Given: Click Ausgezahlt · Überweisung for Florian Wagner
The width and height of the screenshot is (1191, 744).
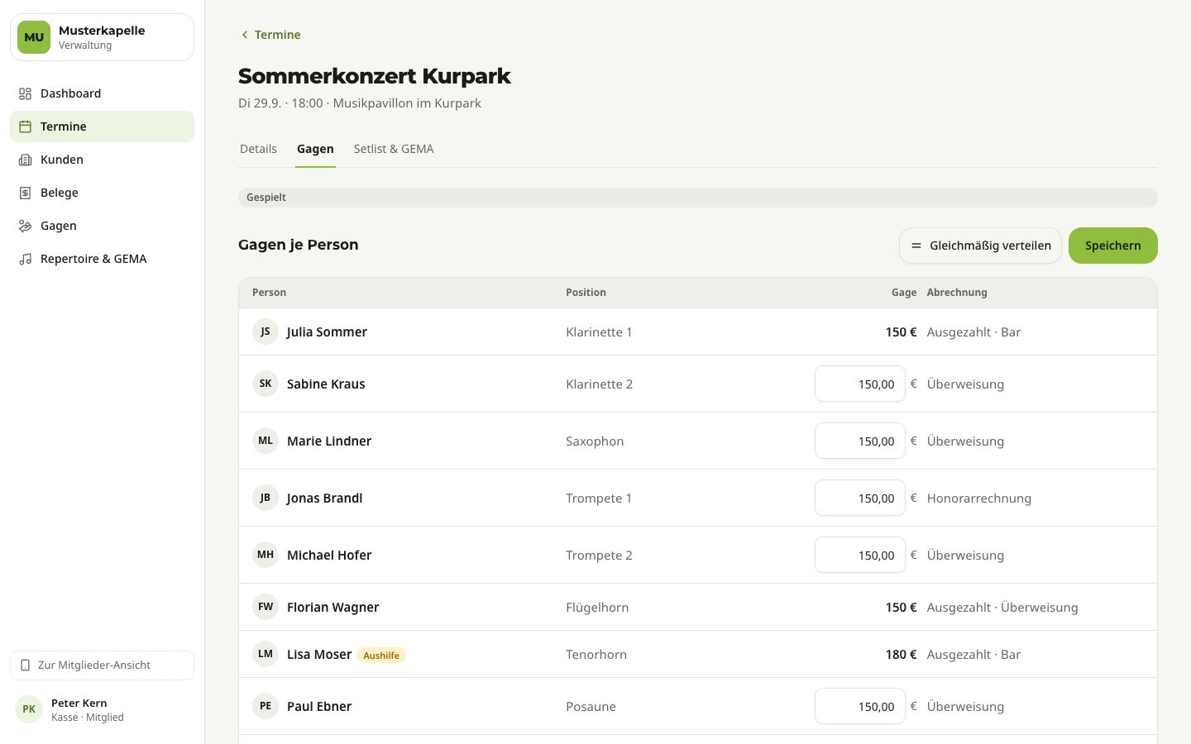Looking at the screenshot, I should tap(1002, 607).
